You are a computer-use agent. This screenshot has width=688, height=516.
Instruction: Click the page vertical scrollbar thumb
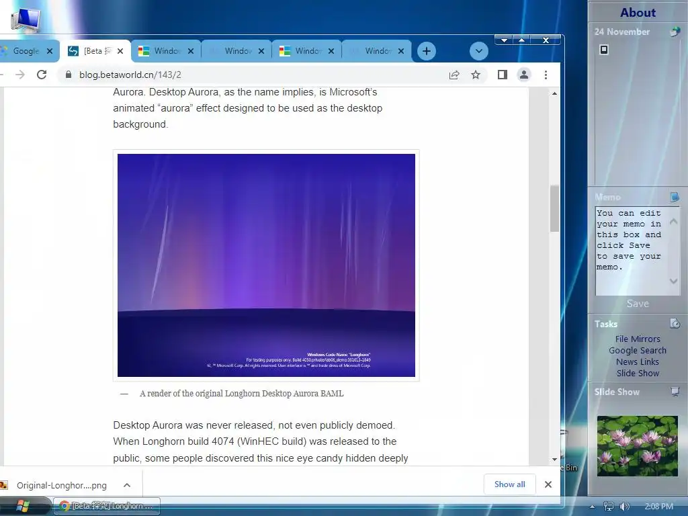(554, 208)
